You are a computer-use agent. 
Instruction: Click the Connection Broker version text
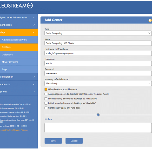tap(14, 116)
